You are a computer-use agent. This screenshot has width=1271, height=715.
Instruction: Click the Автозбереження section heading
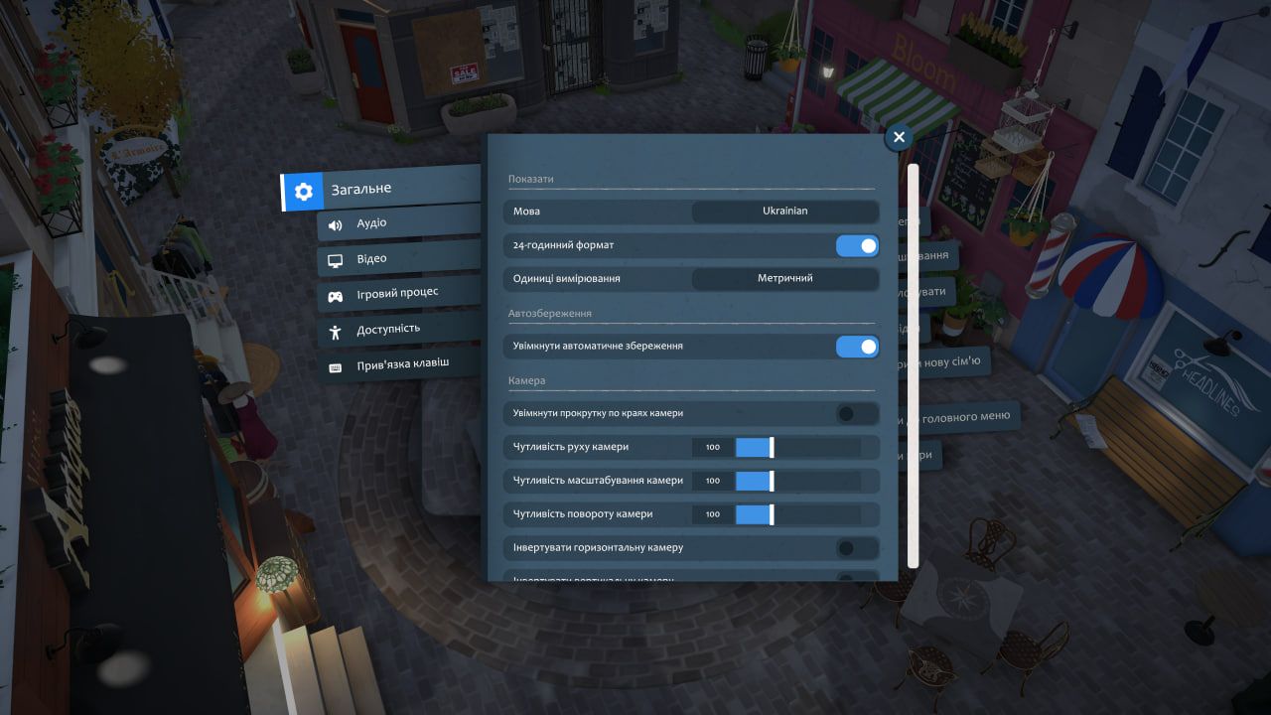point(550,313)
